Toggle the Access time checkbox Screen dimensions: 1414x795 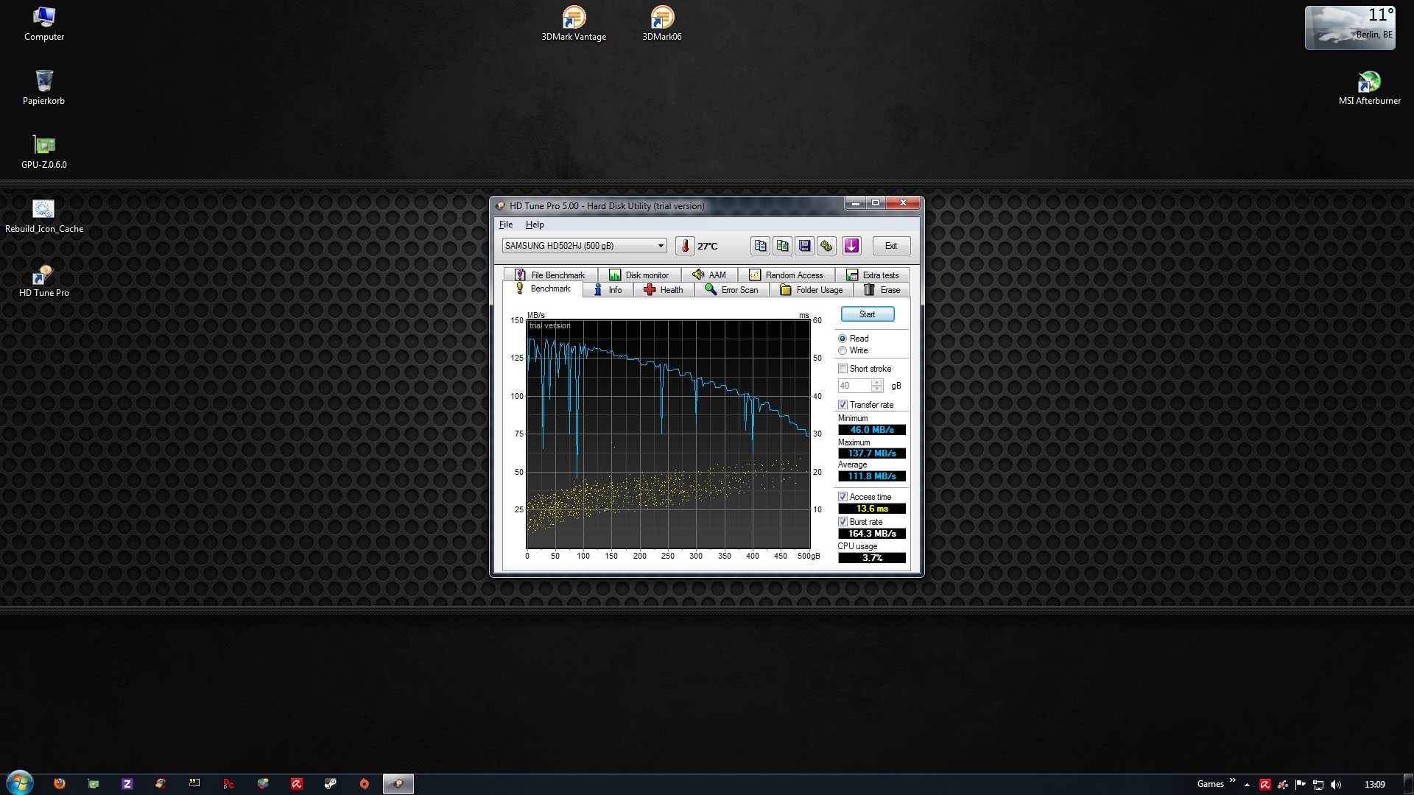tap(843, 497)
